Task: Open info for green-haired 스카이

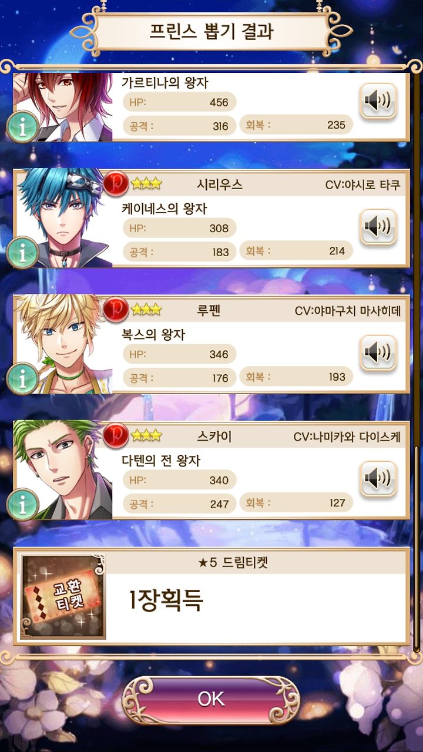Action: click(x=22, y=504)
